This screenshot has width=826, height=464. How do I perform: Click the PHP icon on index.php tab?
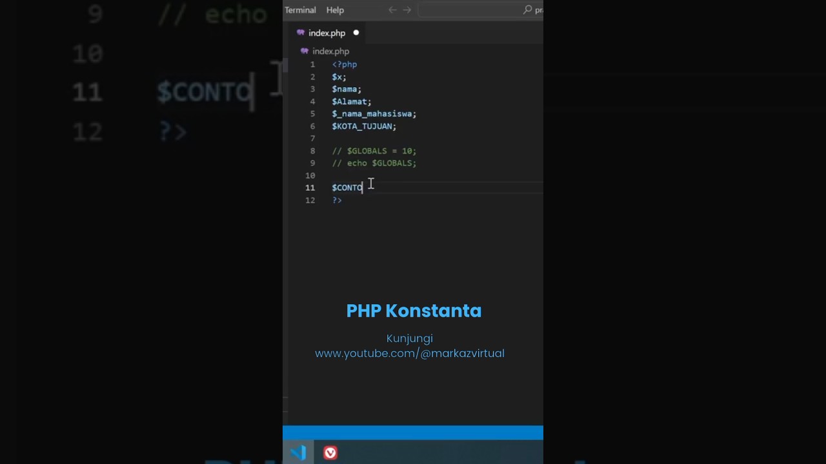pyautogui.click(x=301, y=33)
